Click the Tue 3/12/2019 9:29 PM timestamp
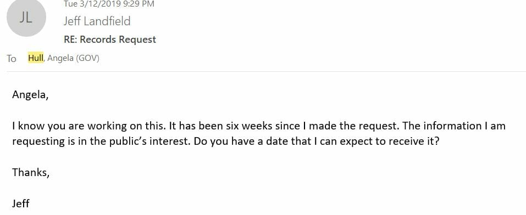Viewport: 526px width, 215px height. (x=109, y=4)
